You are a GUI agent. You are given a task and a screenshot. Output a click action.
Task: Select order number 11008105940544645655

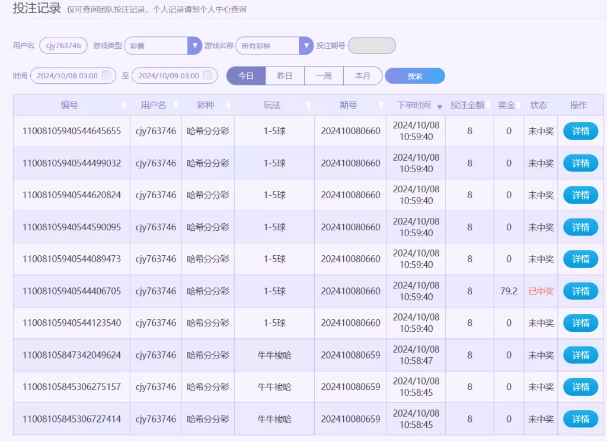click(72, 131)
